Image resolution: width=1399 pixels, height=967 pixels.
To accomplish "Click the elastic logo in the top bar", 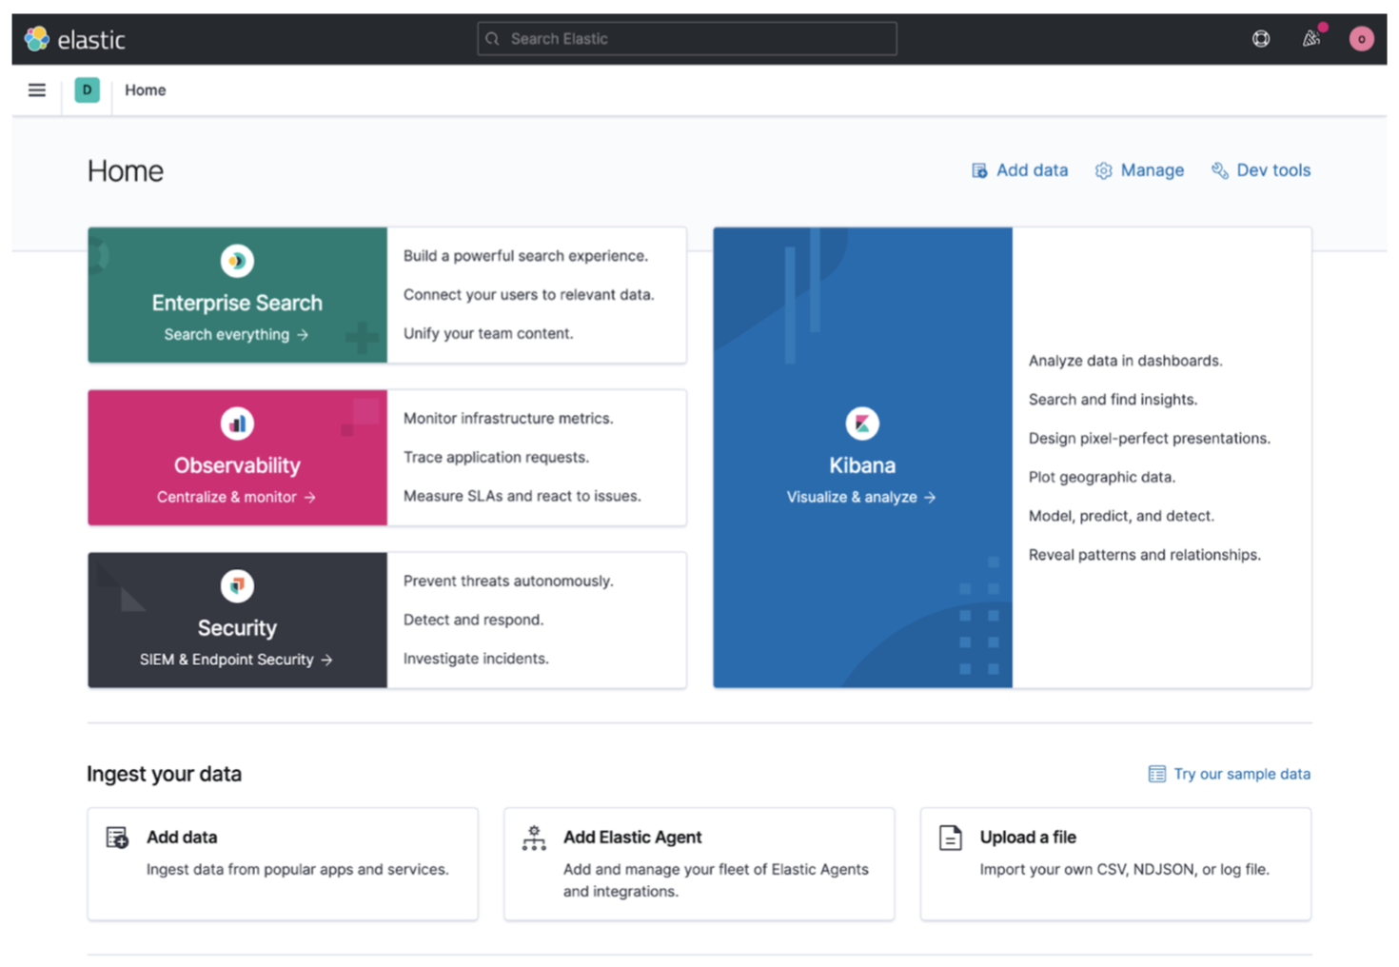I will 74,38.
